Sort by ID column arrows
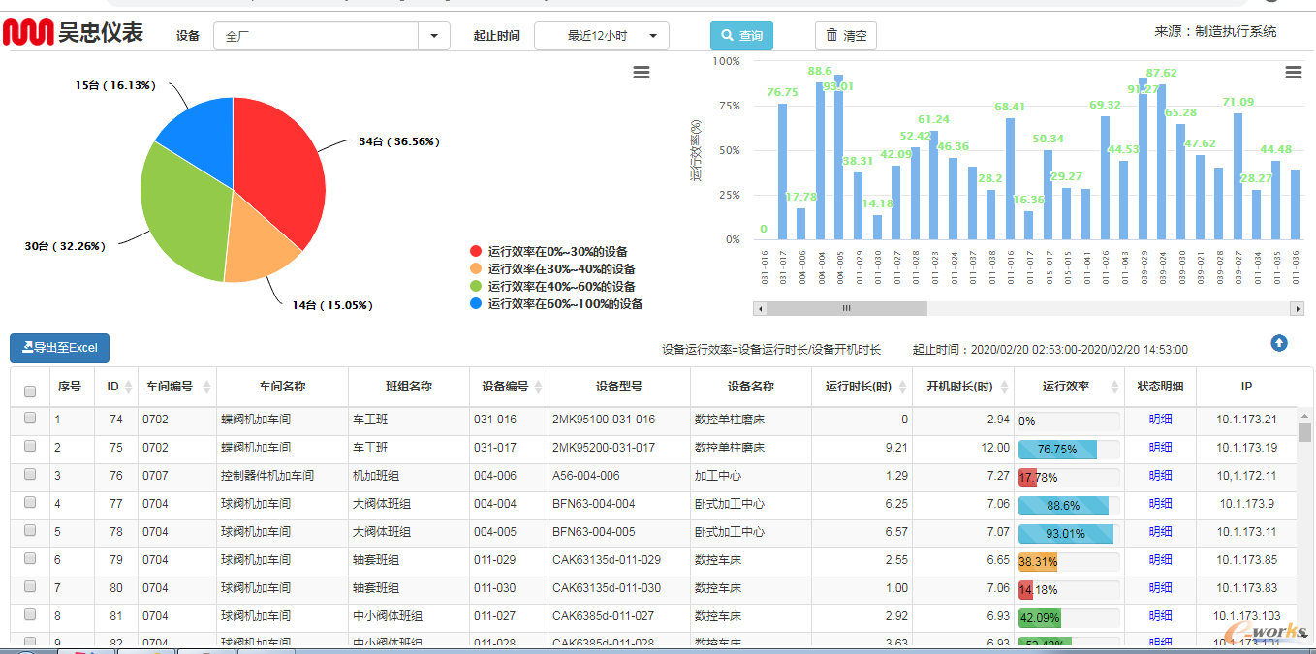Viewport: 1316px width, 654px height. point(127,387)
